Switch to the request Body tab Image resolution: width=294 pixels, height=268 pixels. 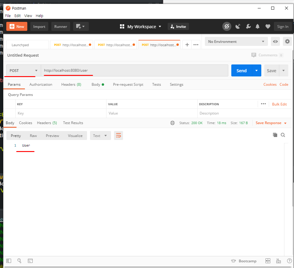(98, 85)
